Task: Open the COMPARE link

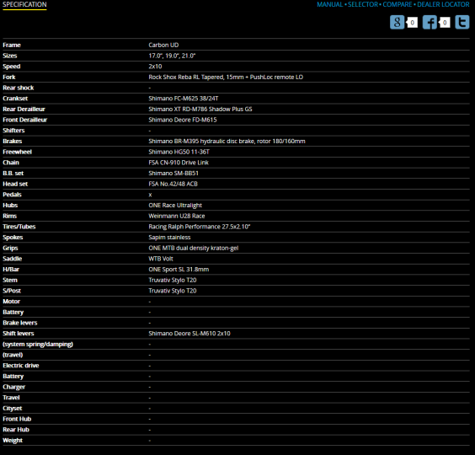Action: coord(398,4)
